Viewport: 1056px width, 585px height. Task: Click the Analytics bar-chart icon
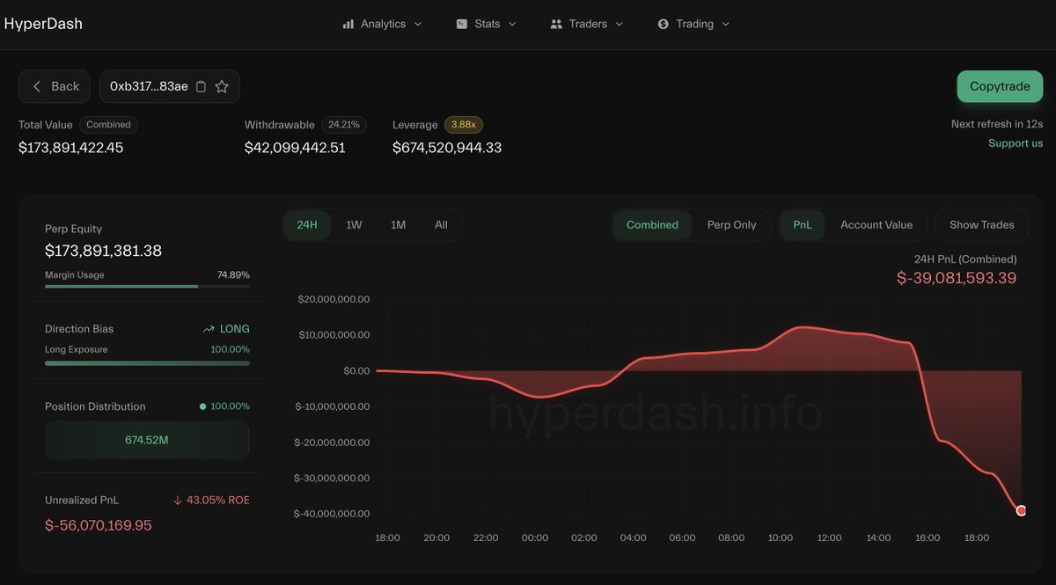[347, 24]
